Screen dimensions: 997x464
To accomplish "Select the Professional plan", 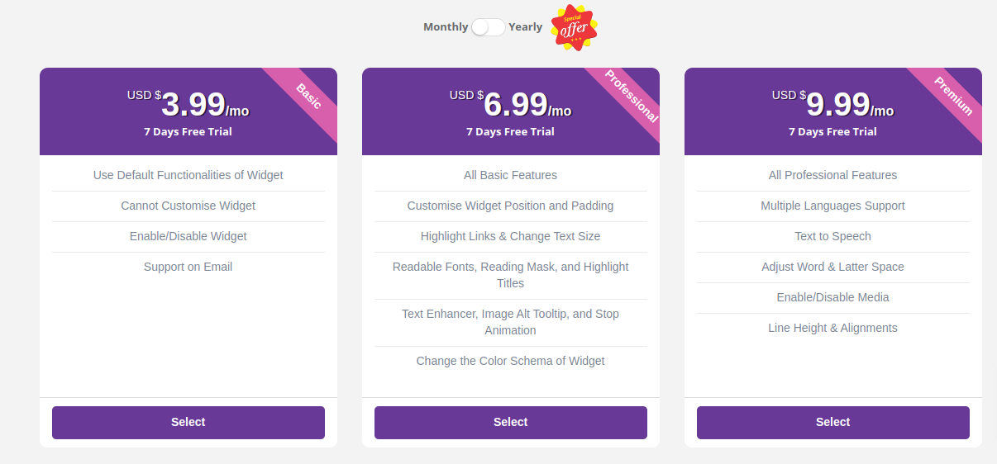I will pos(511,422).
